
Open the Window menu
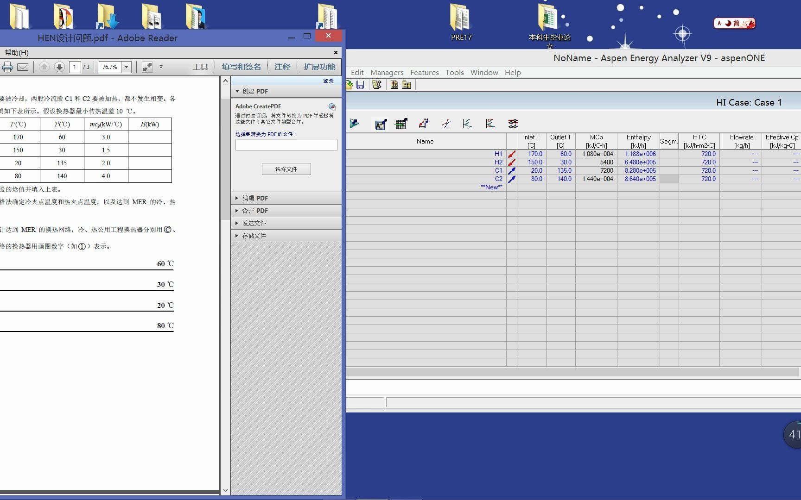pyautogui.click(x=484, y=72)
